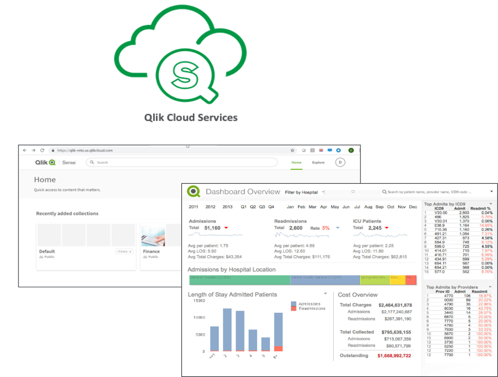
Task: Open the Length of Stay chart dropdown arrow
Action: (325, 294)
